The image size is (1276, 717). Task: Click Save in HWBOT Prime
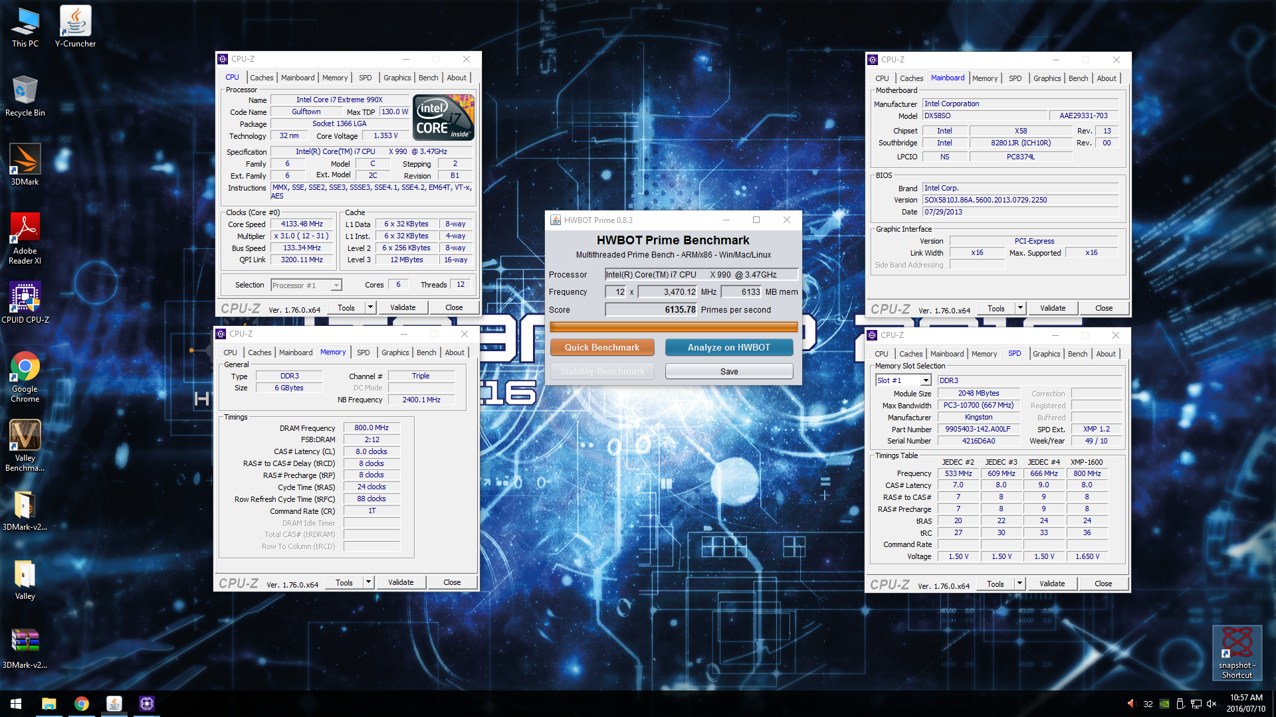729,371
